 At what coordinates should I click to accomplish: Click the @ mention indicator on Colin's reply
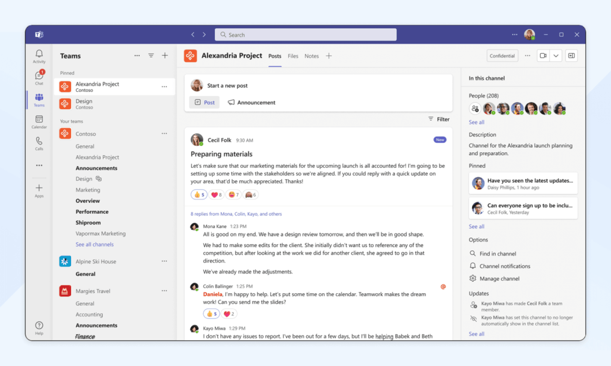tap(443, 287)
